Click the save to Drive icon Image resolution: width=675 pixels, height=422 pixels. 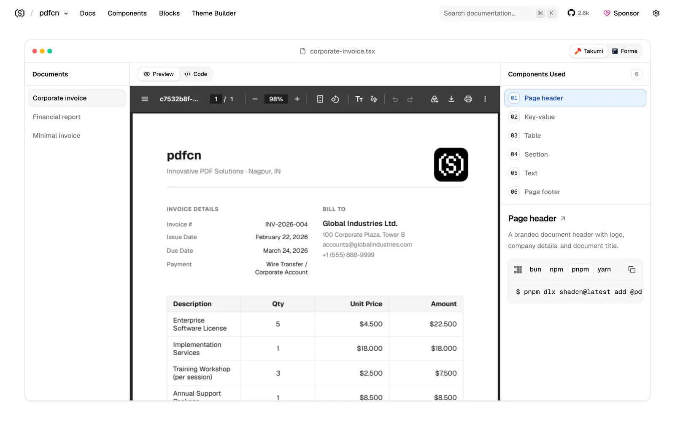(x=435, y=99)
